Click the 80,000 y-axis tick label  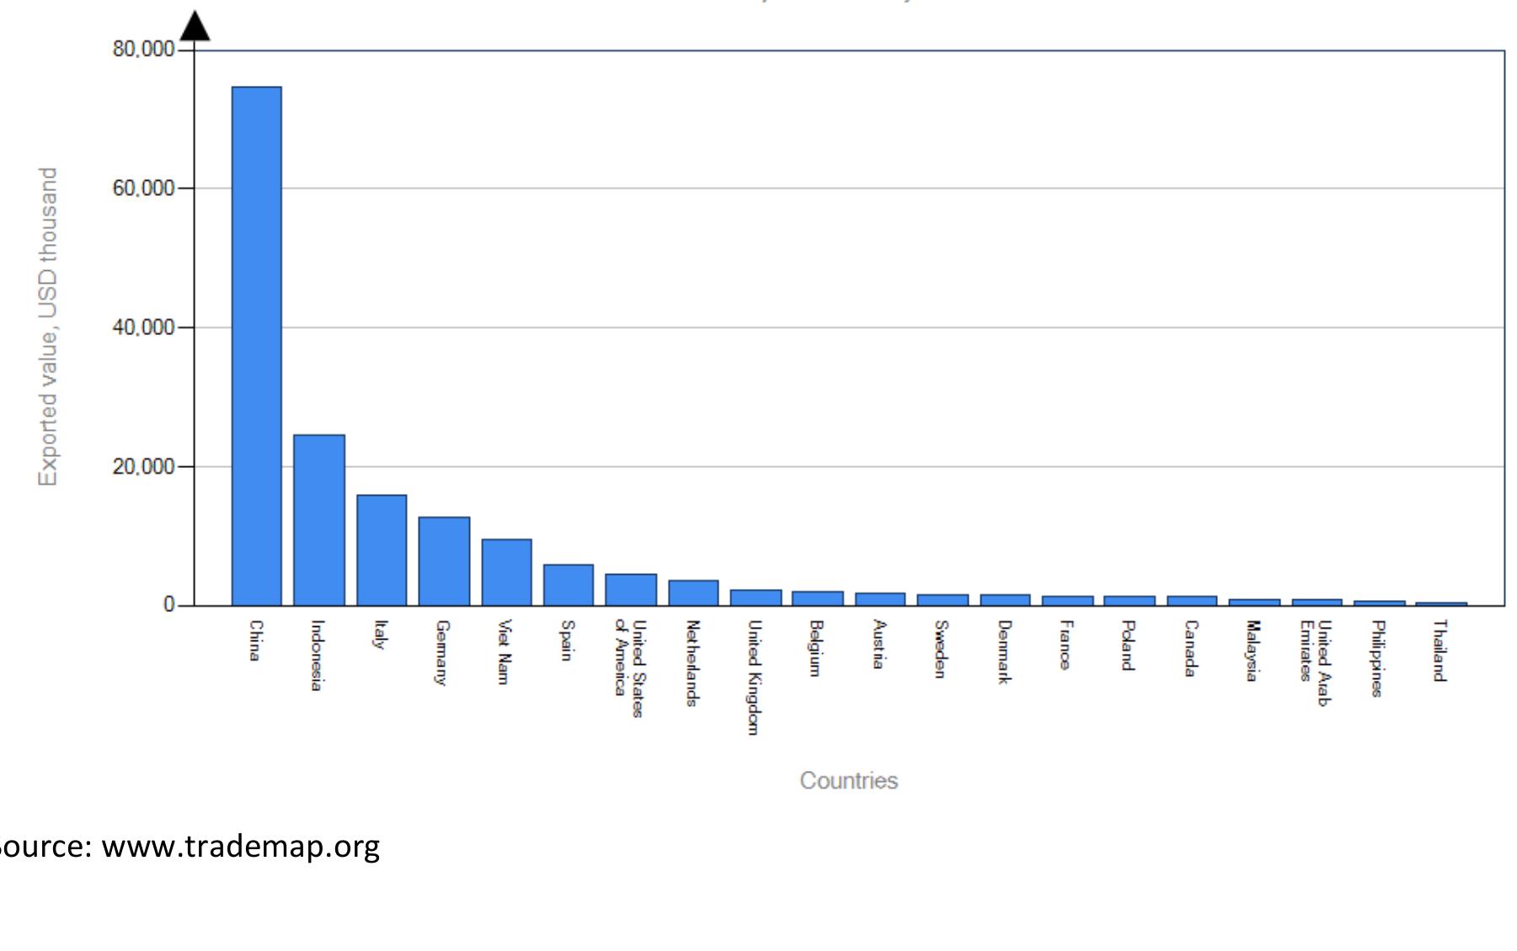pyautogui.click(x=143, y=50)
